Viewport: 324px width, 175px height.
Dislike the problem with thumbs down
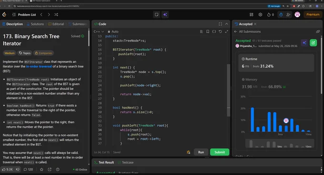pos(18,169)
